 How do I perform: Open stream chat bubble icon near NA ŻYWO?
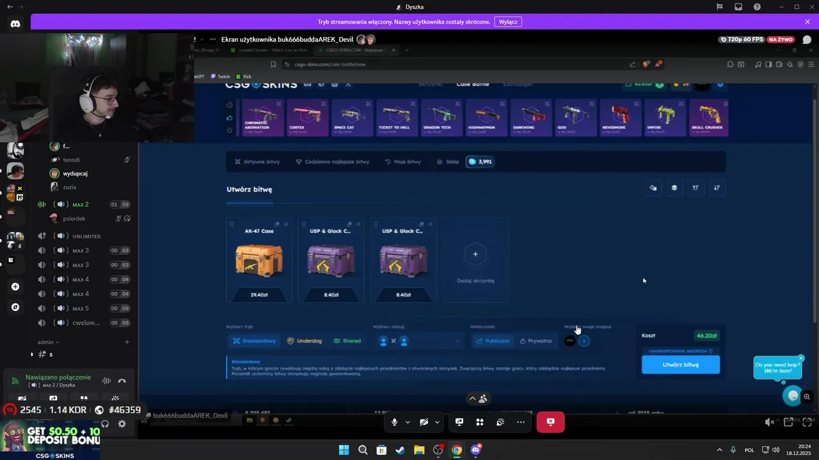pos(807,40)
